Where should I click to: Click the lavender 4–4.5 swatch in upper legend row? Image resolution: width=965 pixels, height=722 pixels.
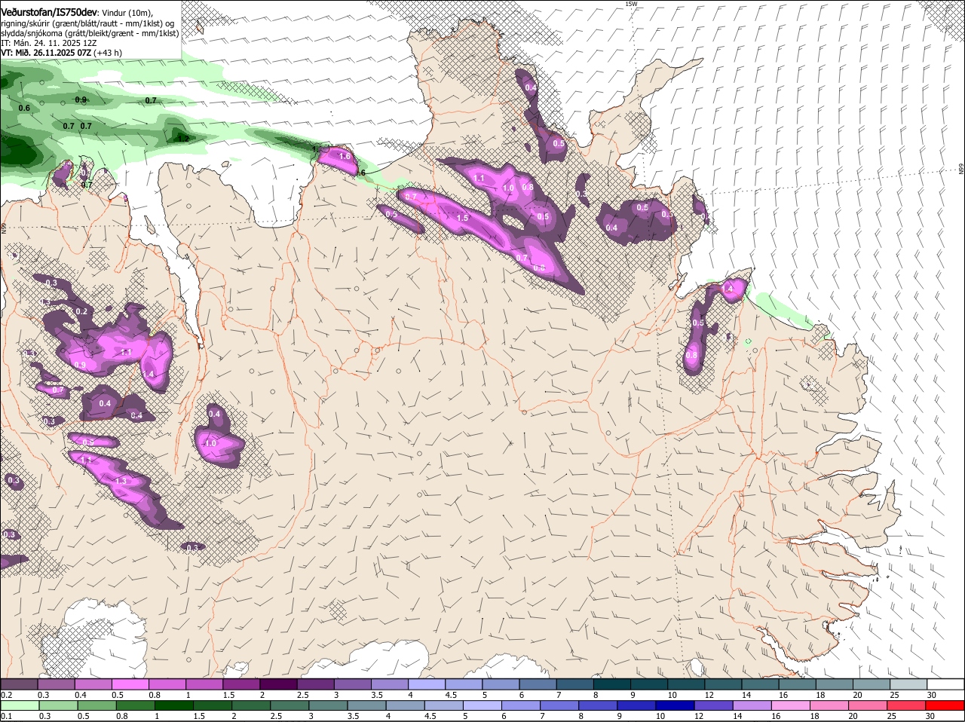pyautogui.click(x=426, y=684)
